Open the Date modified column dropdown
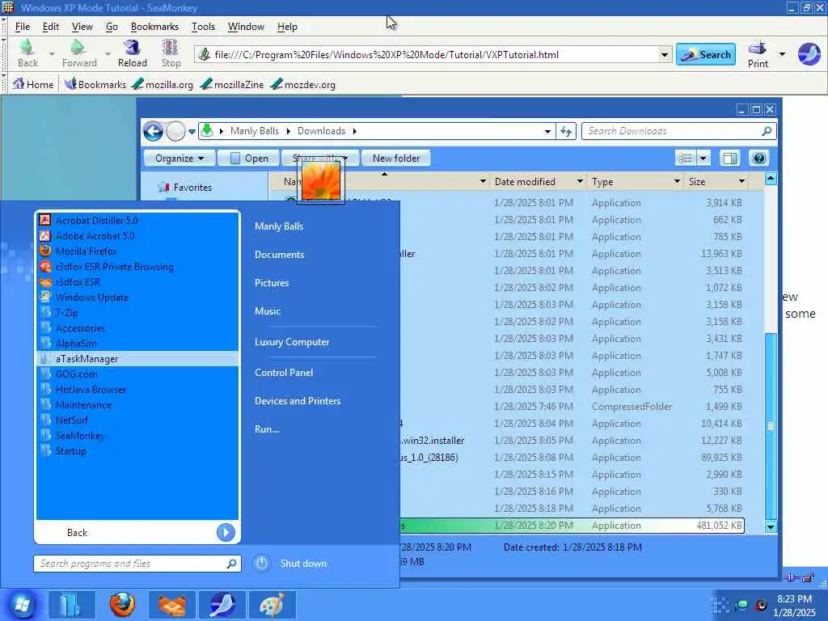 tap(580, 182)
